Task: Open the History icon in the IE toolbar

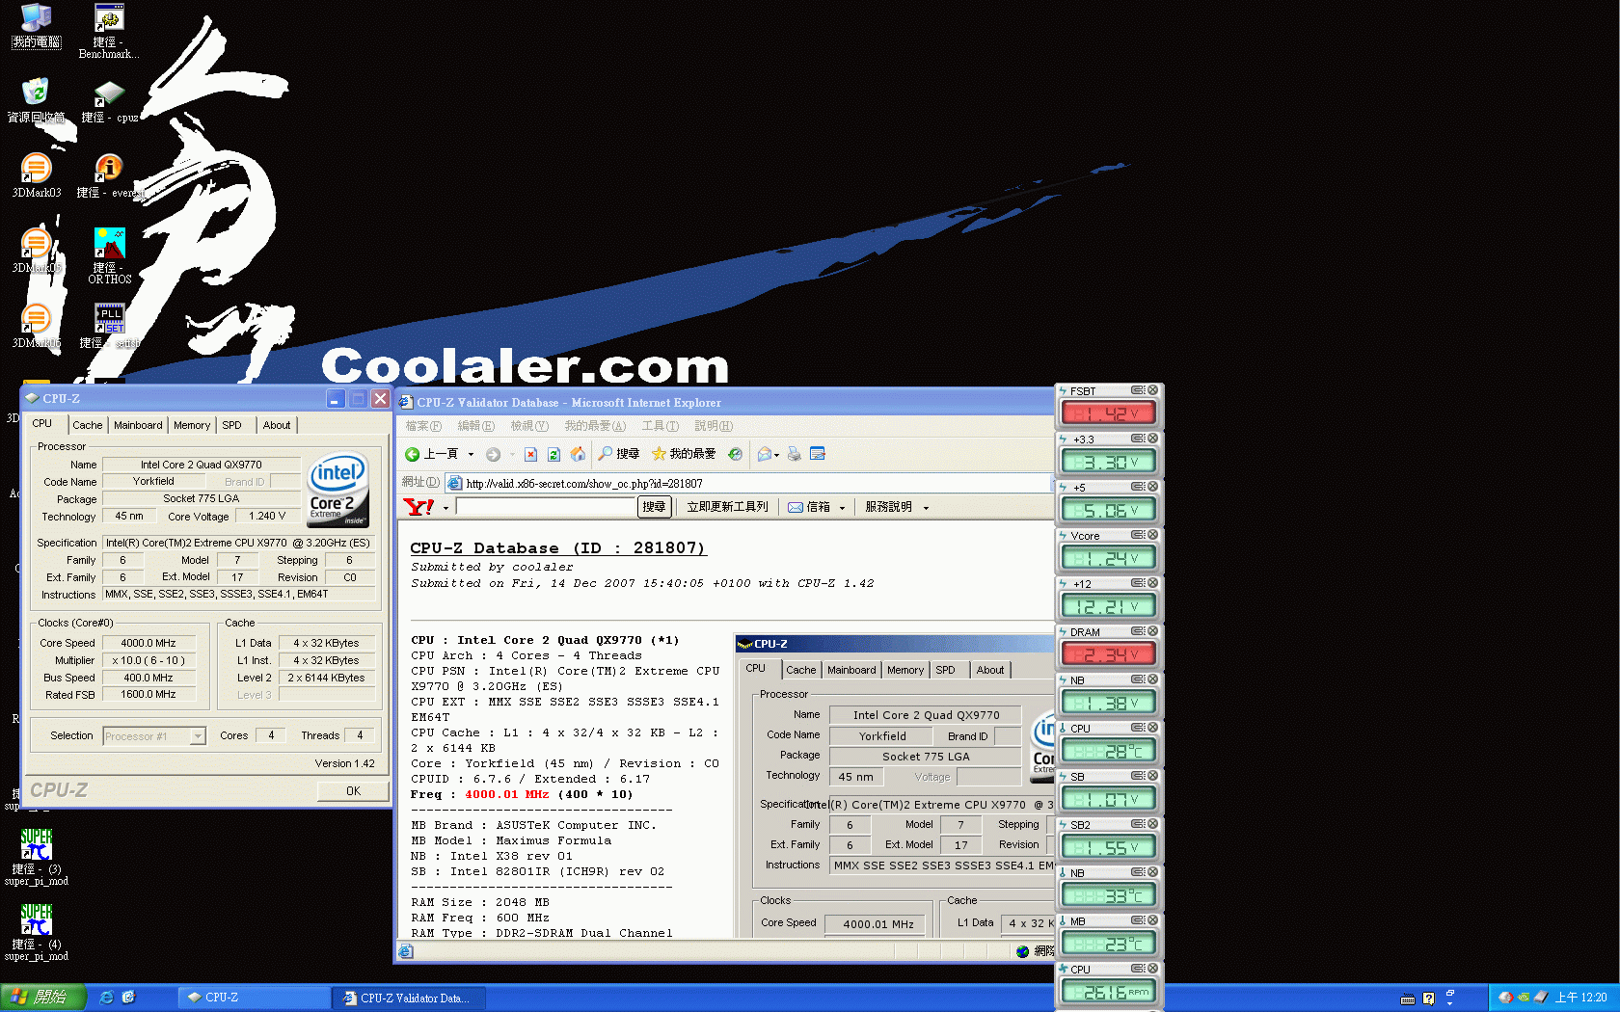Action: click(x=735, y=454)
